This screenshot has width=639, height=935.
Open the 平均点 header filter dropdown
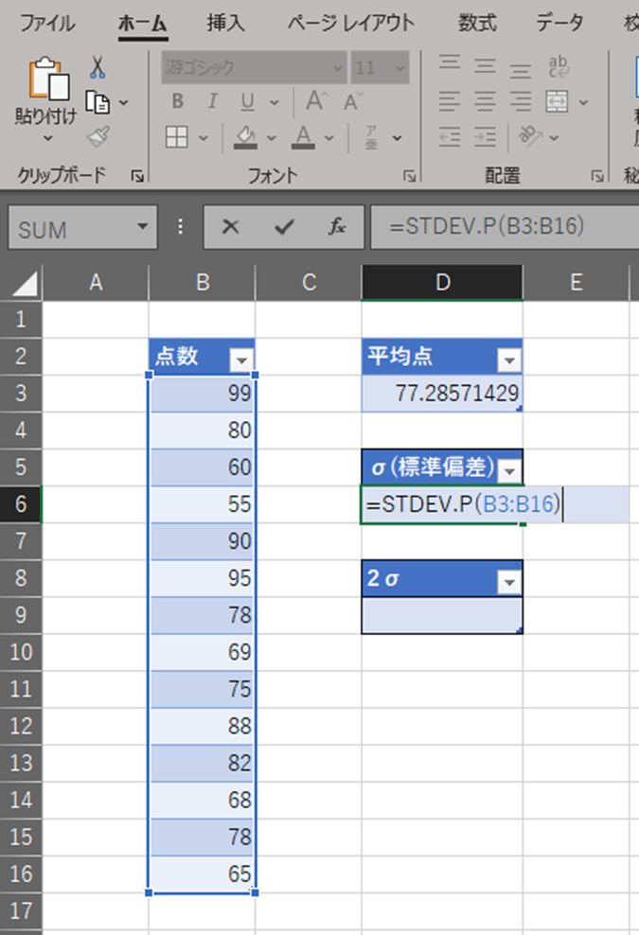509,359
